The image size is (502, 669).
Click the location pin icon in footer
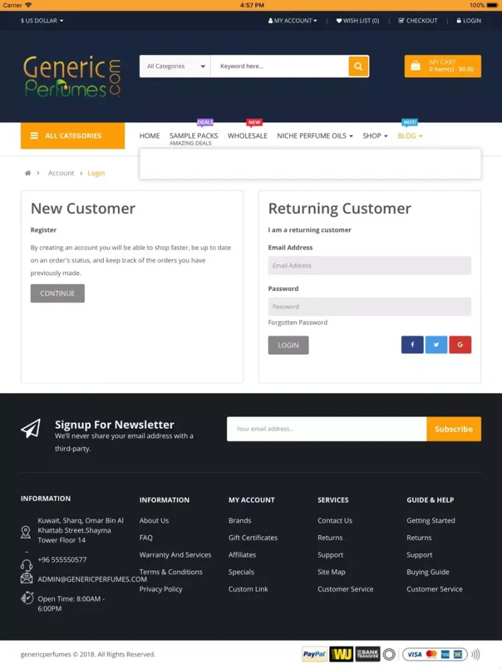point(25,532)
